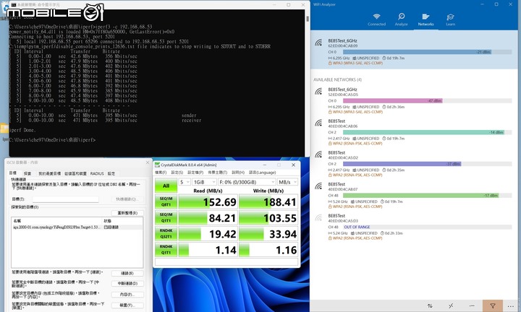Click the 中斷連線(D) disconnect button
Image resolution: width=521 pixels, height=312 pixels.
tap(127, 284)
